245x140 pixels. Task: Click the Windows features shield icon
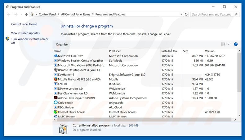point(7,39)
